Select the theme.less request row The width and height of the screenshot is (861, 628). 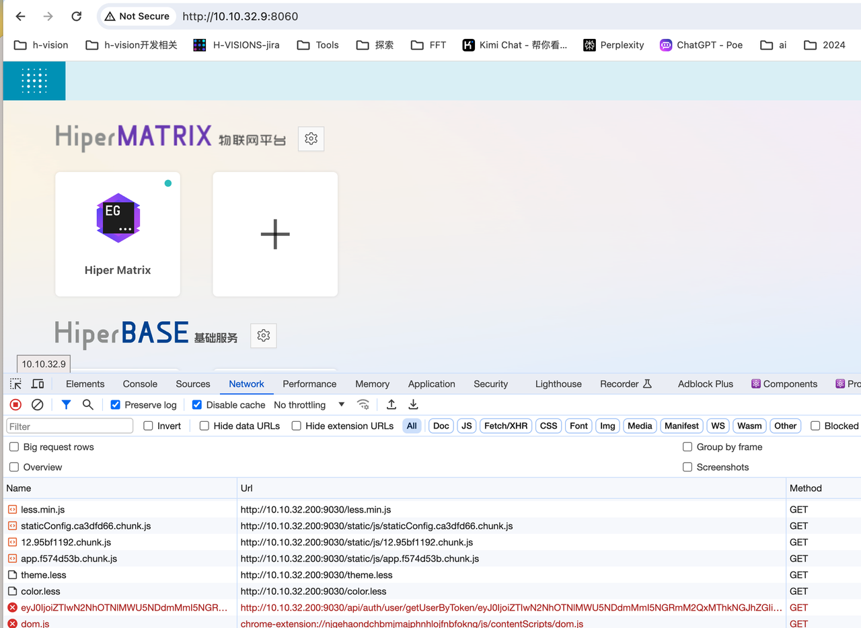coord(430,575)
